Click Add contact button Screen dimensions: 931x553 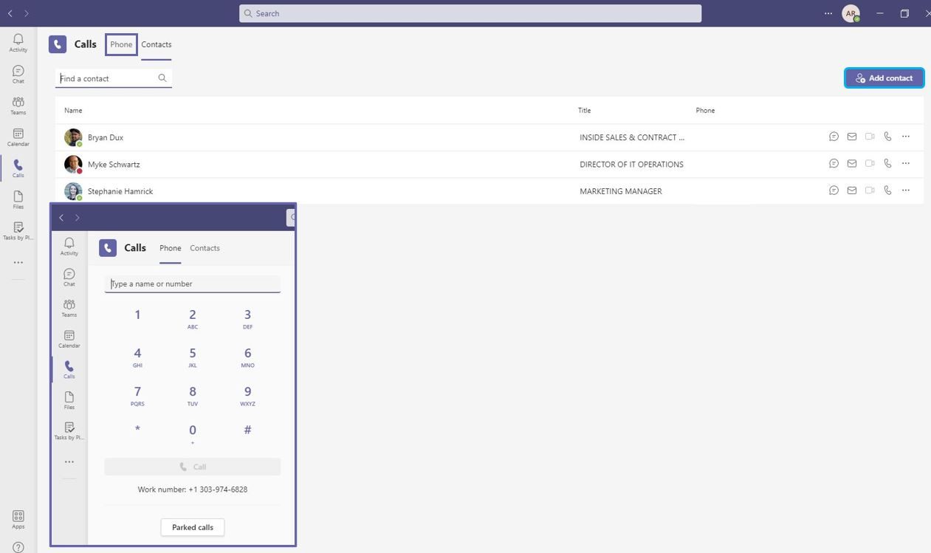(x=884, y=78)
